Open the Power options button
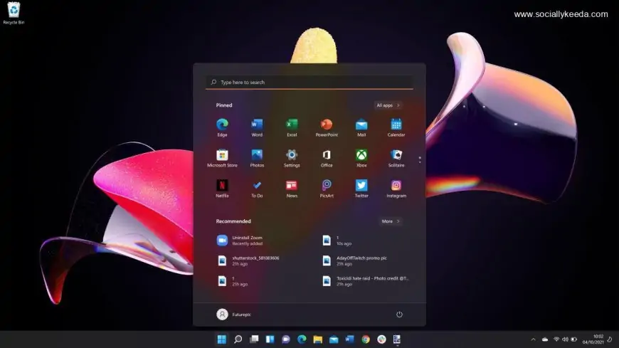619x348 pixels. pos(399,315)
